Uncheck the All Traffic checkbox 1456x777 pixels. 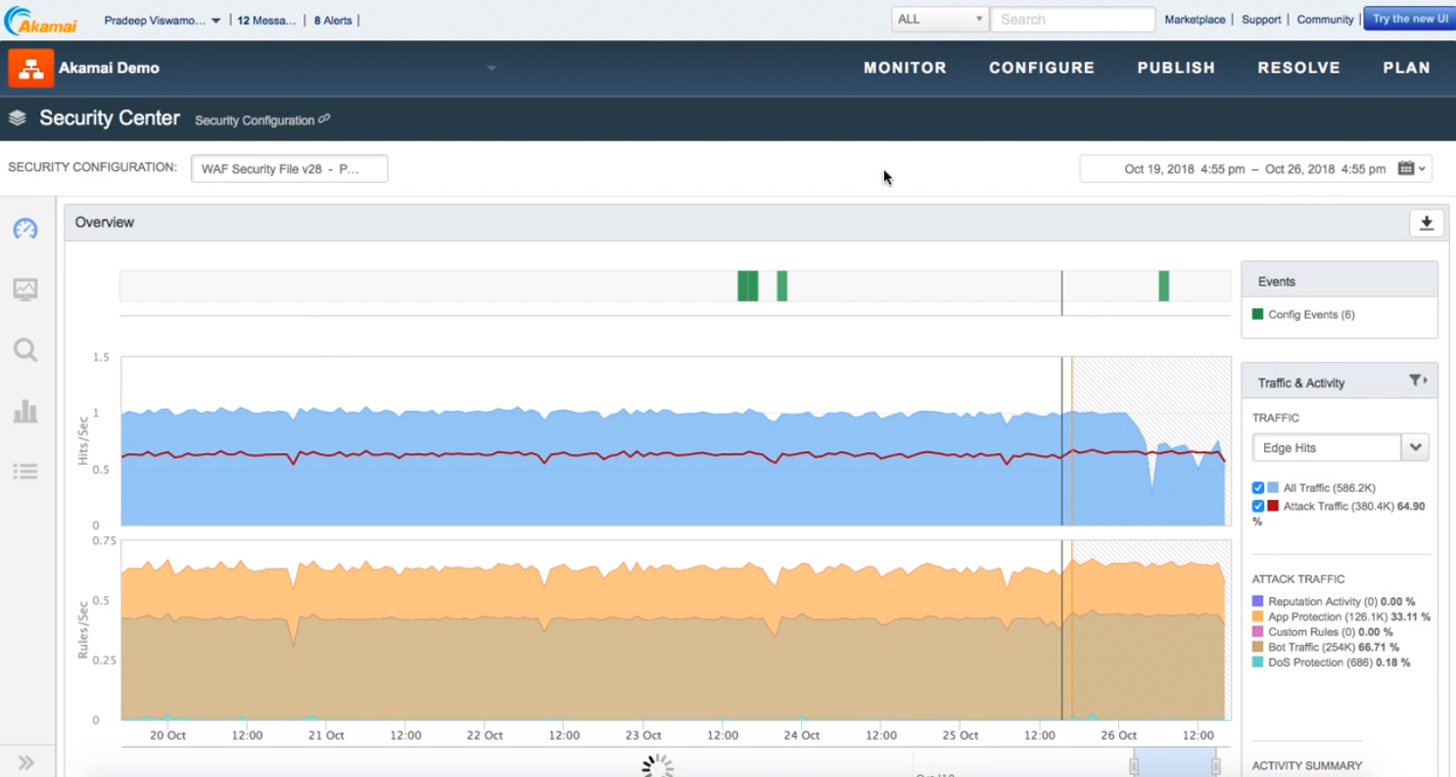[x=1258, y=487]
